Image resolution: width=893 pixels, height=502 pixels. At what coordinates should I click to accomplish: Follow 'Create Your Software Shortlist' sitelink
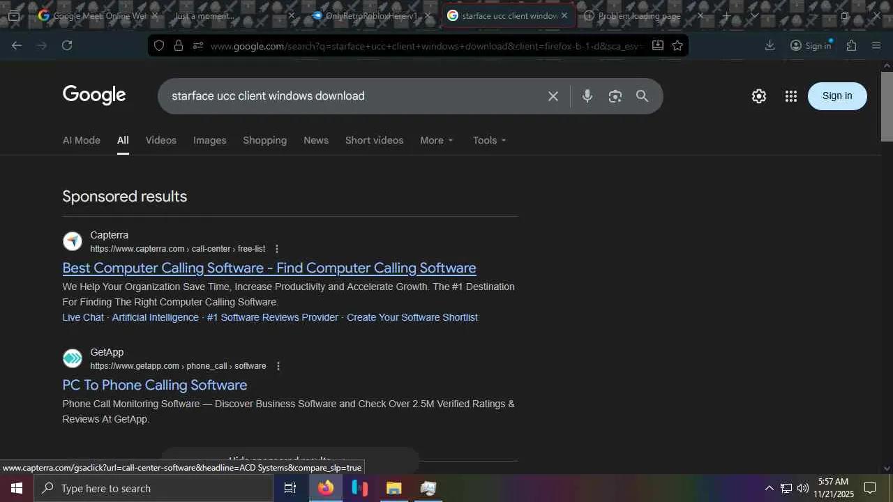pyautogui.click(x=412, y=317)
